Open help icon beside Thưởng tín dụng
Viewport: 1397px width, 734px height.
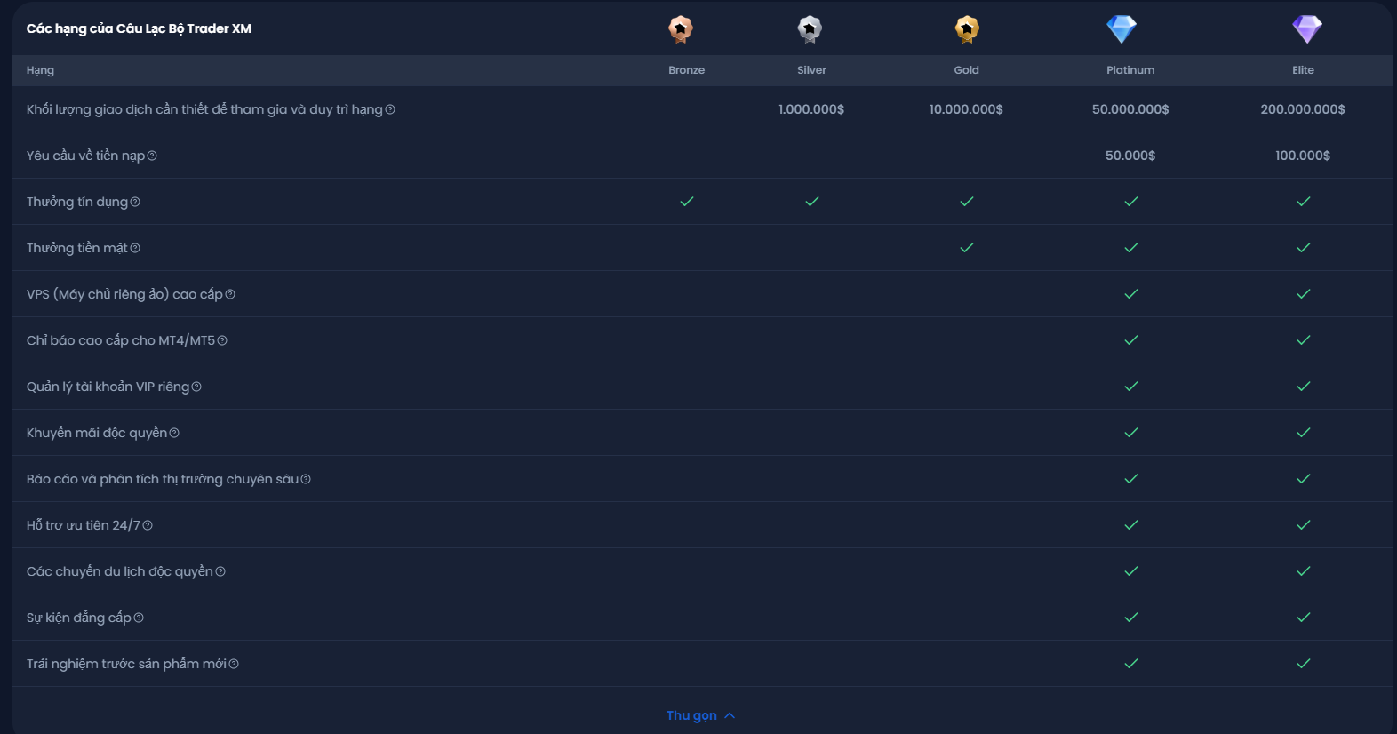click(x=135, y=203)
